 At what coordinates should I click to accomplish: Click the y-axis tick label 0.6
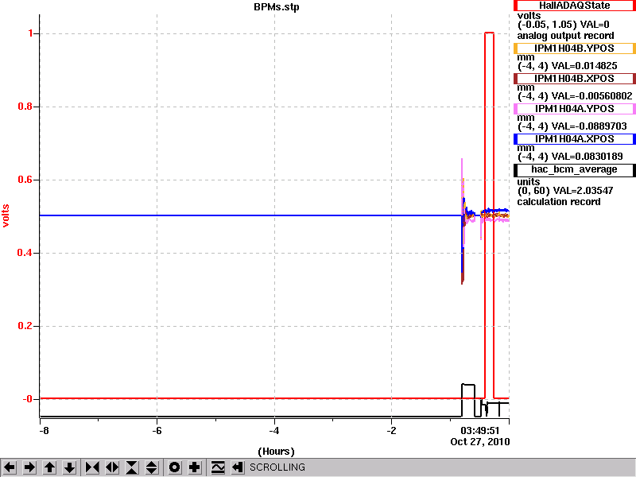[x=25, y=180]
